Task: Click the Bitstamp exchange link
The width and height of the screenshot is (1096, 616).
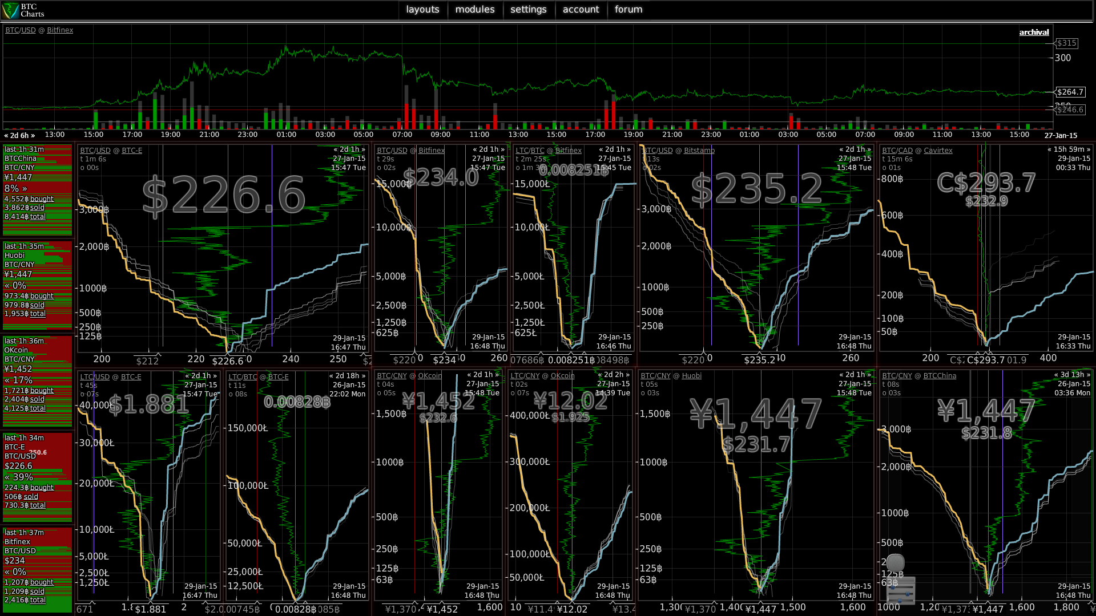Action: point(699,151)
